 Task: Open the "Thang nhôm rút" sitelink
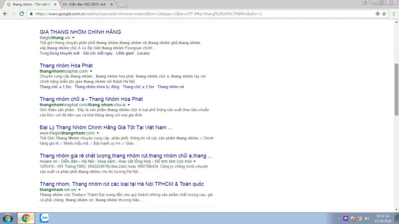(171, 87)
